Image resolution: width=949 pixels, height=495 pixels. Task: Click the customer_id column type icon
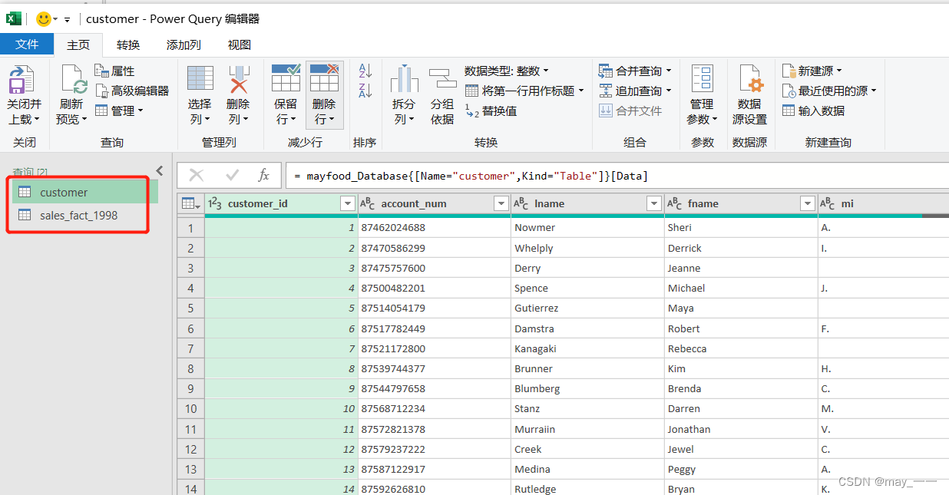click(x=215, y=203)
